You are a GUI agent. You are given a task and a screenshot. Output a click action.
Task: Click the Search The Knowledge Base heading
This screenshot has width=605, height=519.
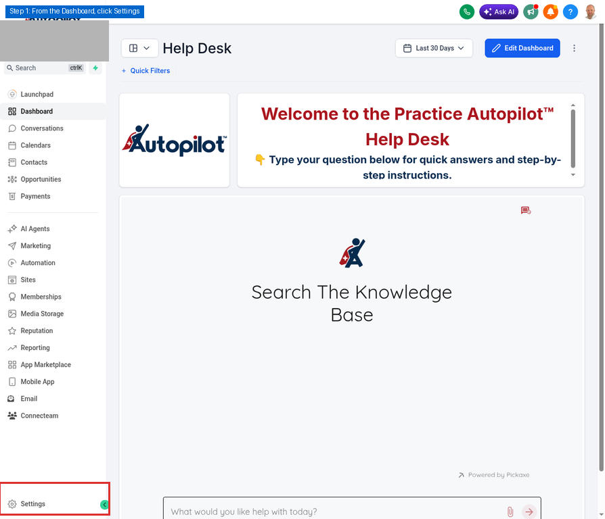tap(351, 303)
